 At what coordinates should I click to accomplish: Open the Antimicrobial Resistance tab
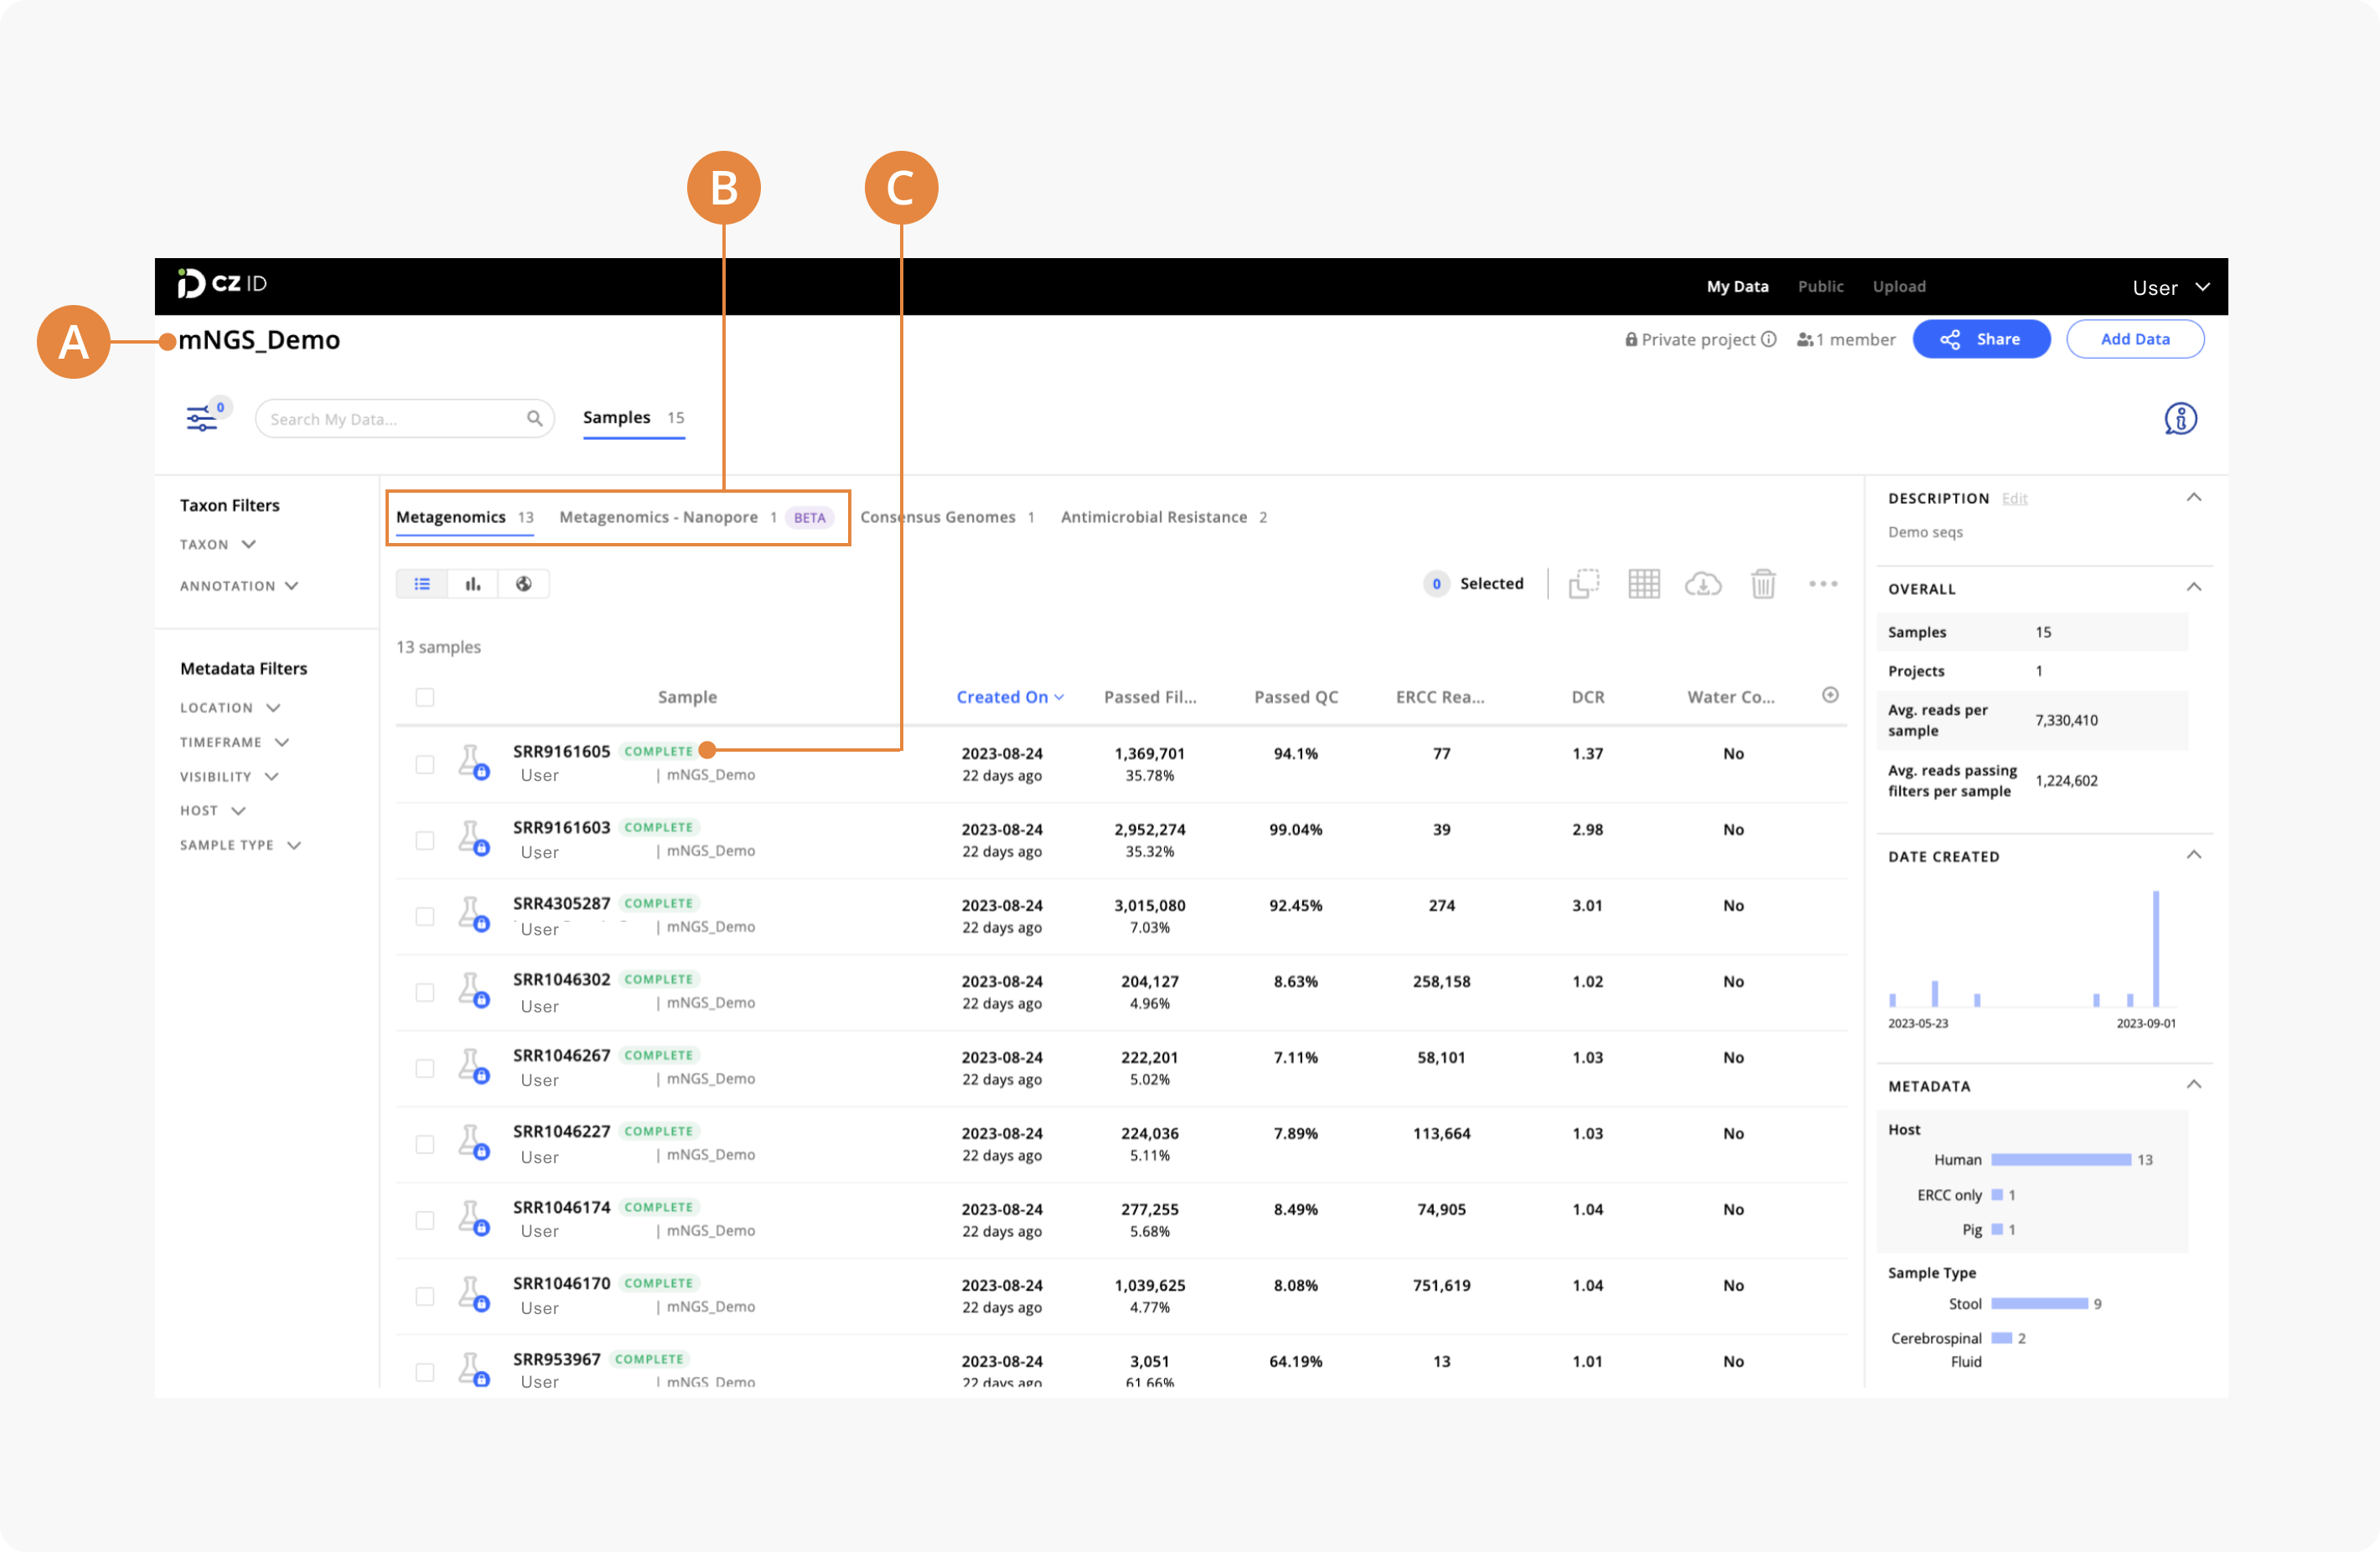(x=1164, y=517)
